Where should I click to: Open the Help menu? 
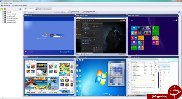tap(10, 3)
